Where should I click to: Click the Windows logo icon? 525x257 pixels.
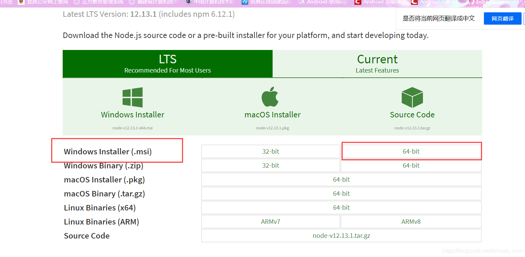pyautogui.click(x=133, y=97)
